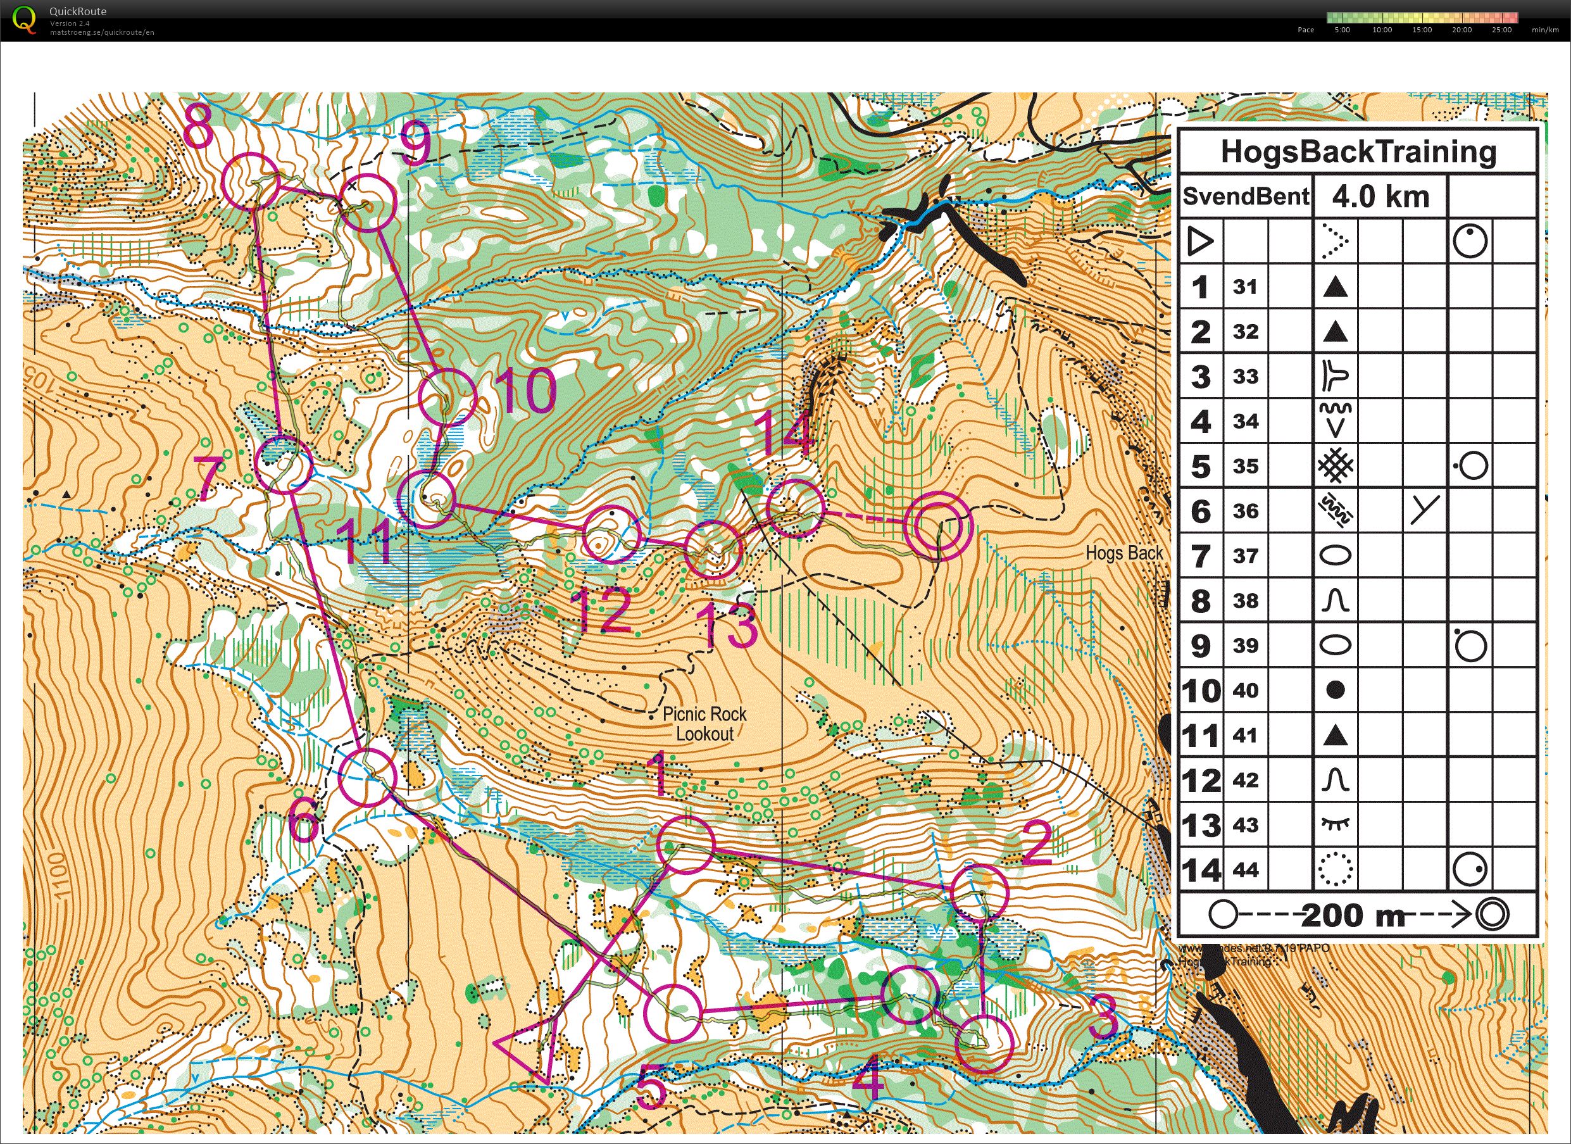Click the QuickRoute Q logo
Screen dimensions: 1571x1144
click(x=24, y=19)
